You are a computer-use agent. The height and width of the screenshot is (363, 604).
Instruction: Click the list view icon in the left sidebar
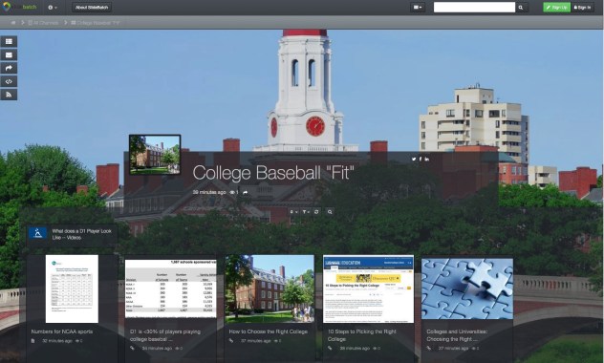point(9,42)
